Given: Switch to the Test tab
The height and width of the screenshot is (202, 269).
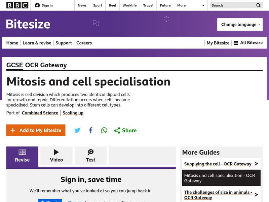Looking at the screenshot, I should point(90,156).
